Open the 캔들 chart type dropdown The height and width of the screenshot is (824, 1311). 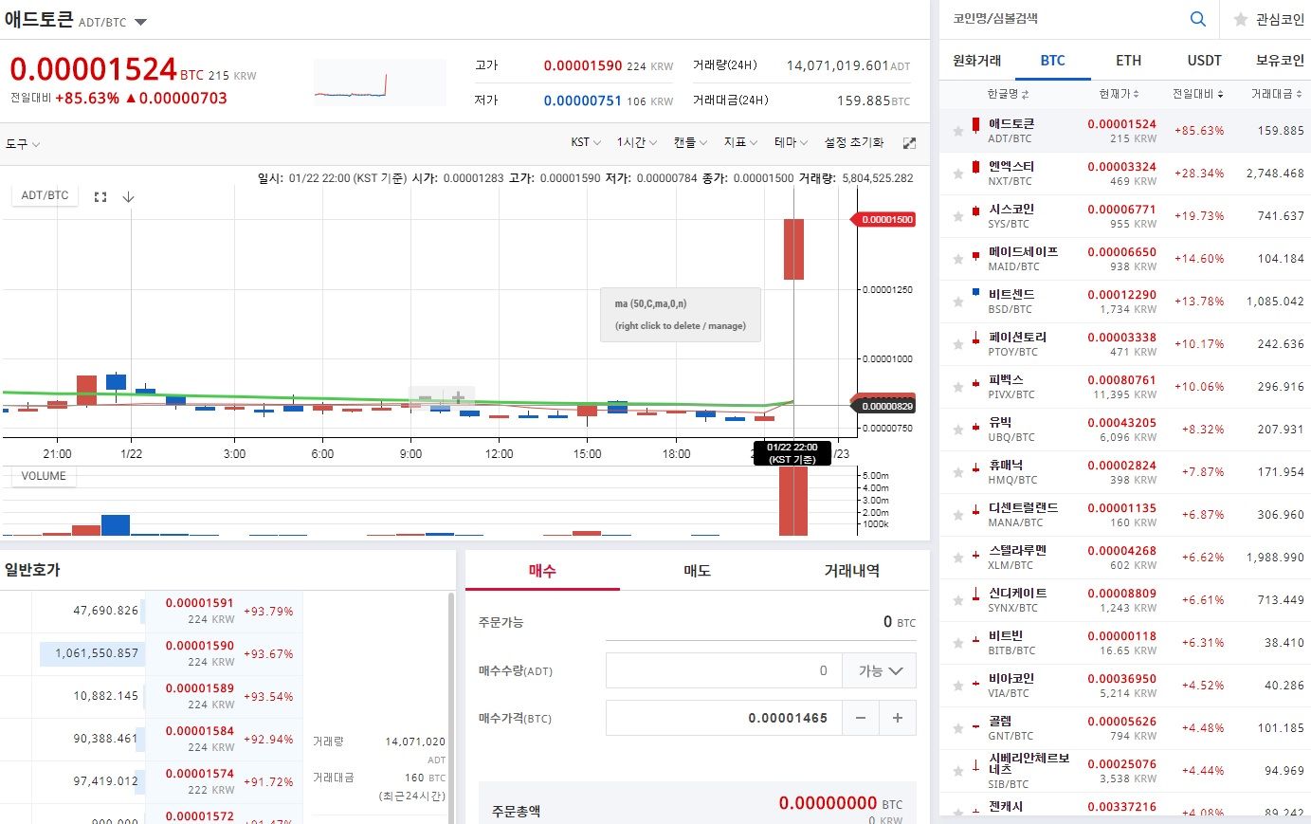click(x=690, y=142)
